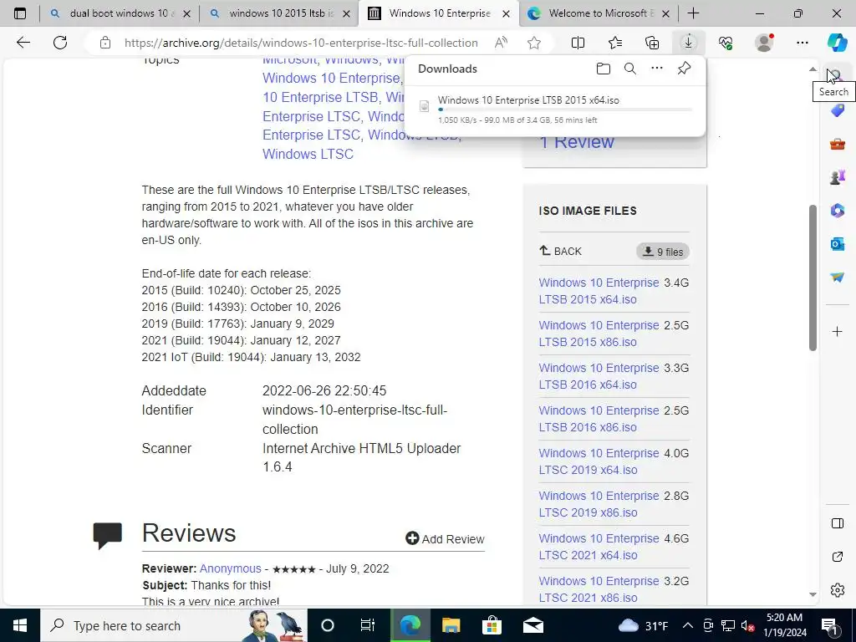
Task: Click the LTSB 2015 x64.iso download entry
Action: 555,110
